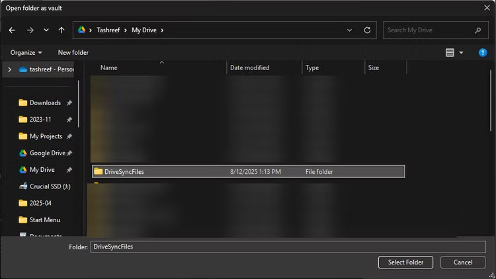Click New folder in toolbar
This screenshot has width=496, height=279.
point(73,52)
